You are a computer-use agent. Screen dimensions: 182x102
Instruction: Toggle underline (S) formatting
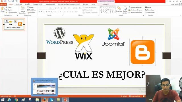coord(44,12)
